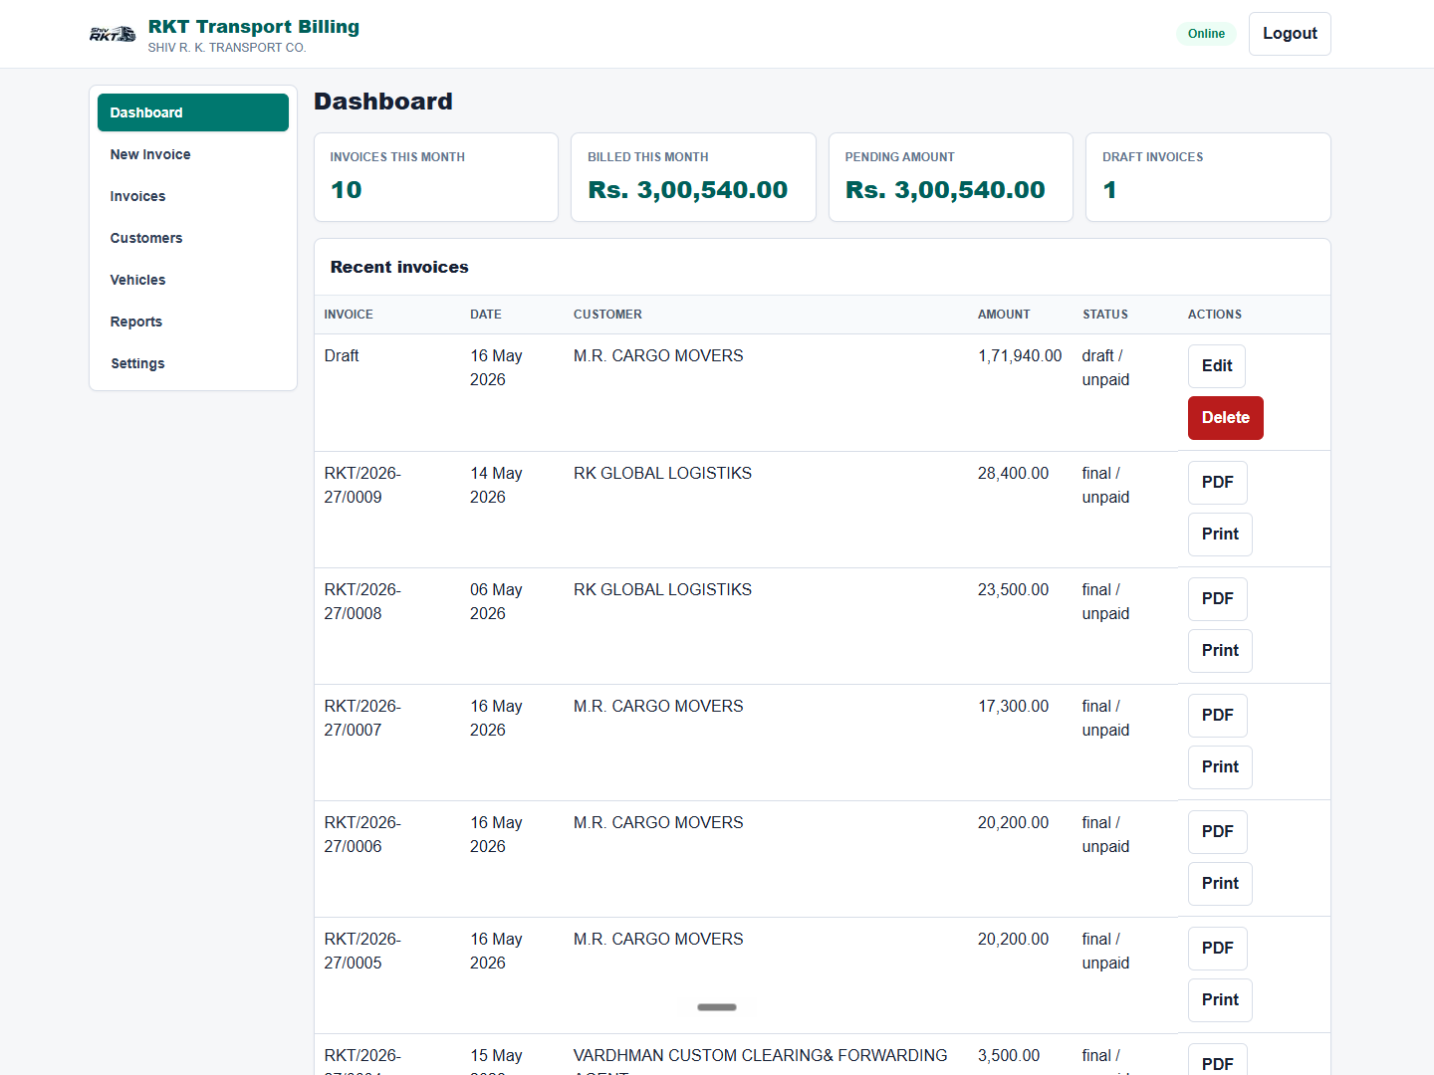Download PDF for invoice RKT/2026-27/0008
This screenshot has height=1075, width=1434.
1217,598
